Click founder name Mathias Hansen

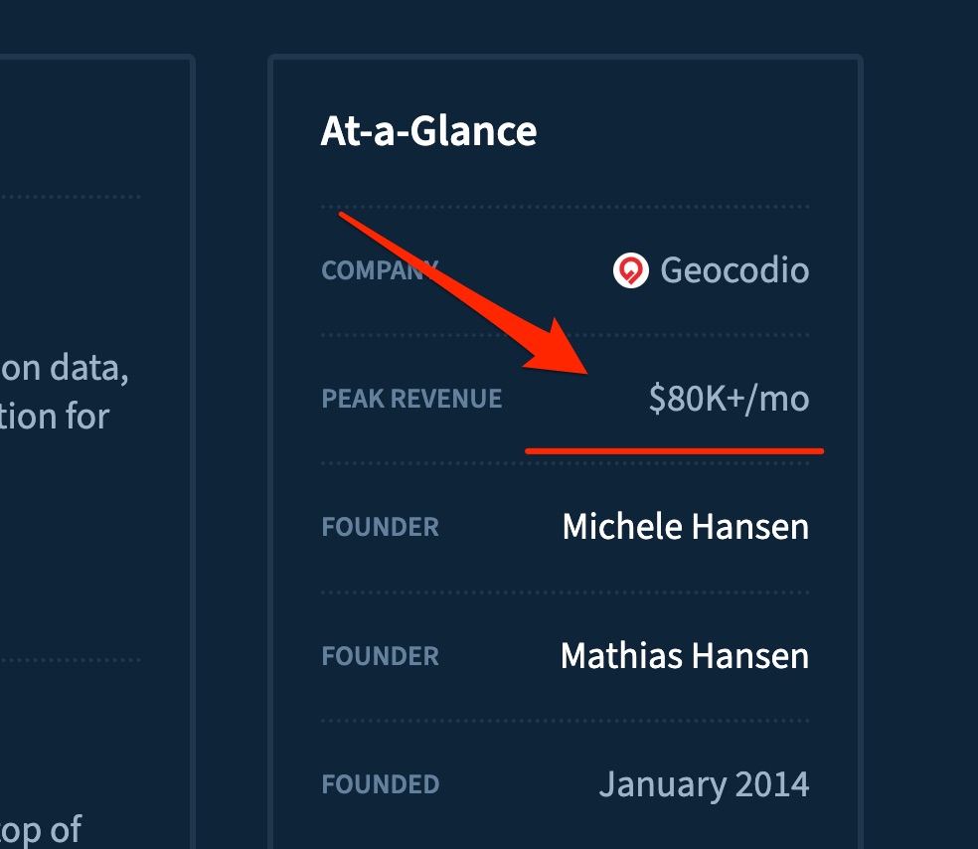(684, 656)
